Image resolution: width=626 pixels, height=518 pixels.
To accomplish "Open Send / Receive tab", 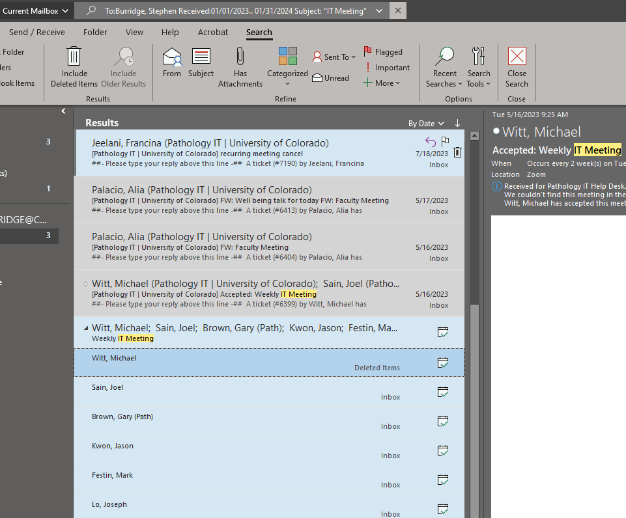I will [x=36, y=33].
